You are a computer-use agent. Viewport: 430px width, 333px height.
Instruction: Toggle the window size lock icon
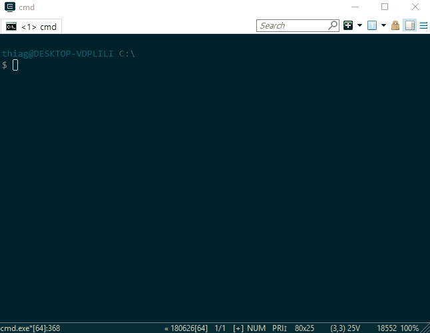395,25
